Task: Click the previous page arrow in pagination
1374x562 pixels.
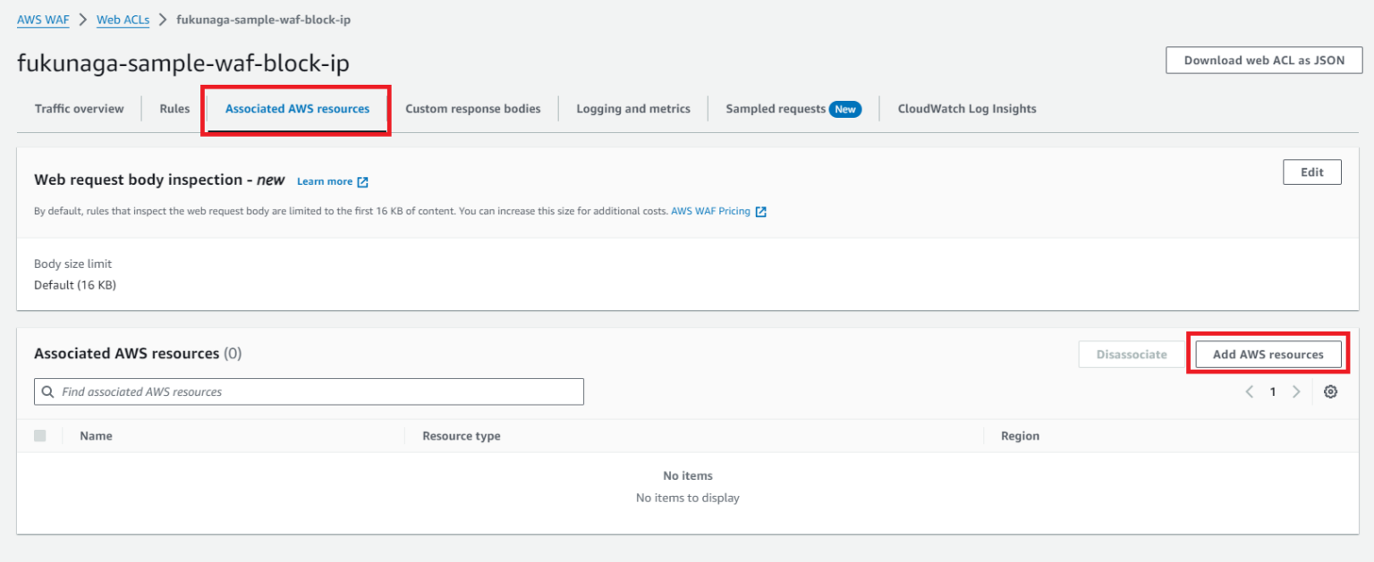Action: (1250, 391)
